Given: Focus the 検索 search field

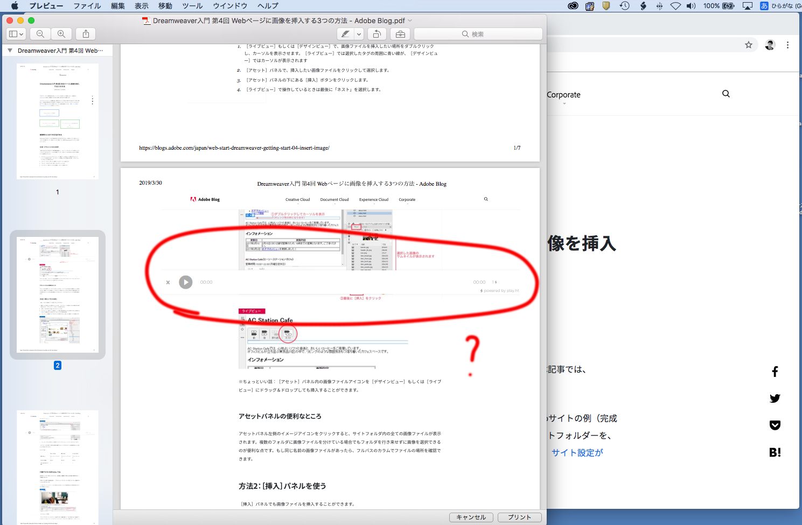Looking at the screenshot, I should click(478, 34).
